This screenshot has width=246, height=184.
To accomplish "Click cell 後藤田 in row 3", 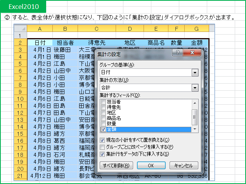I will click(x=65, y=50).
